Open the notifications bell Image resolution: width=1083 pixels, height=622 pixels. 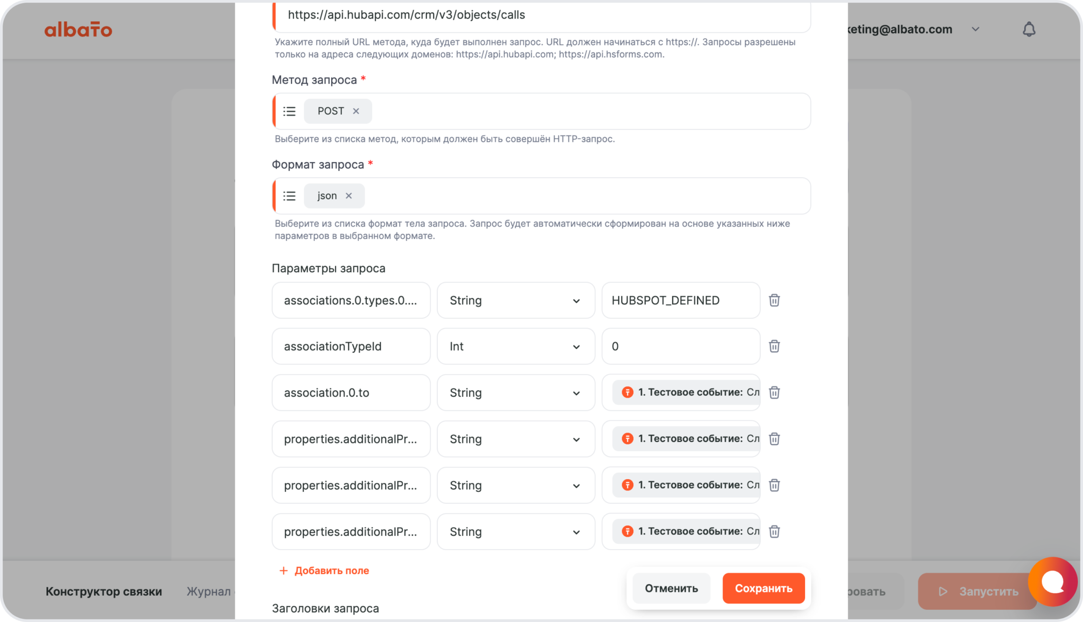click(1029, 30)
